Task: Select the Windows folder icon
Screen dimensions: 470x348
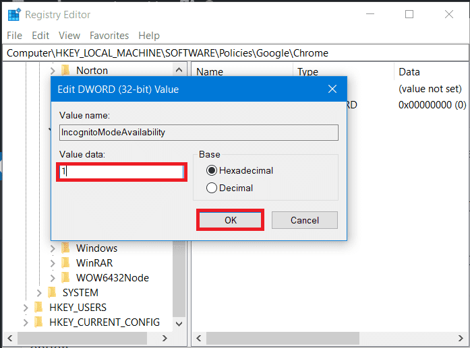Action: 65,248
